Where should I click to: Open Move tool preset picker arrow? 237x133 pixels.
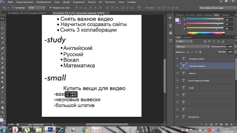coord(9,8)
